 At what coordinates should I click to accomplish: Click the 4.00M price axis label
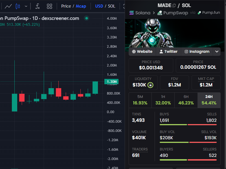click(112, 19)
